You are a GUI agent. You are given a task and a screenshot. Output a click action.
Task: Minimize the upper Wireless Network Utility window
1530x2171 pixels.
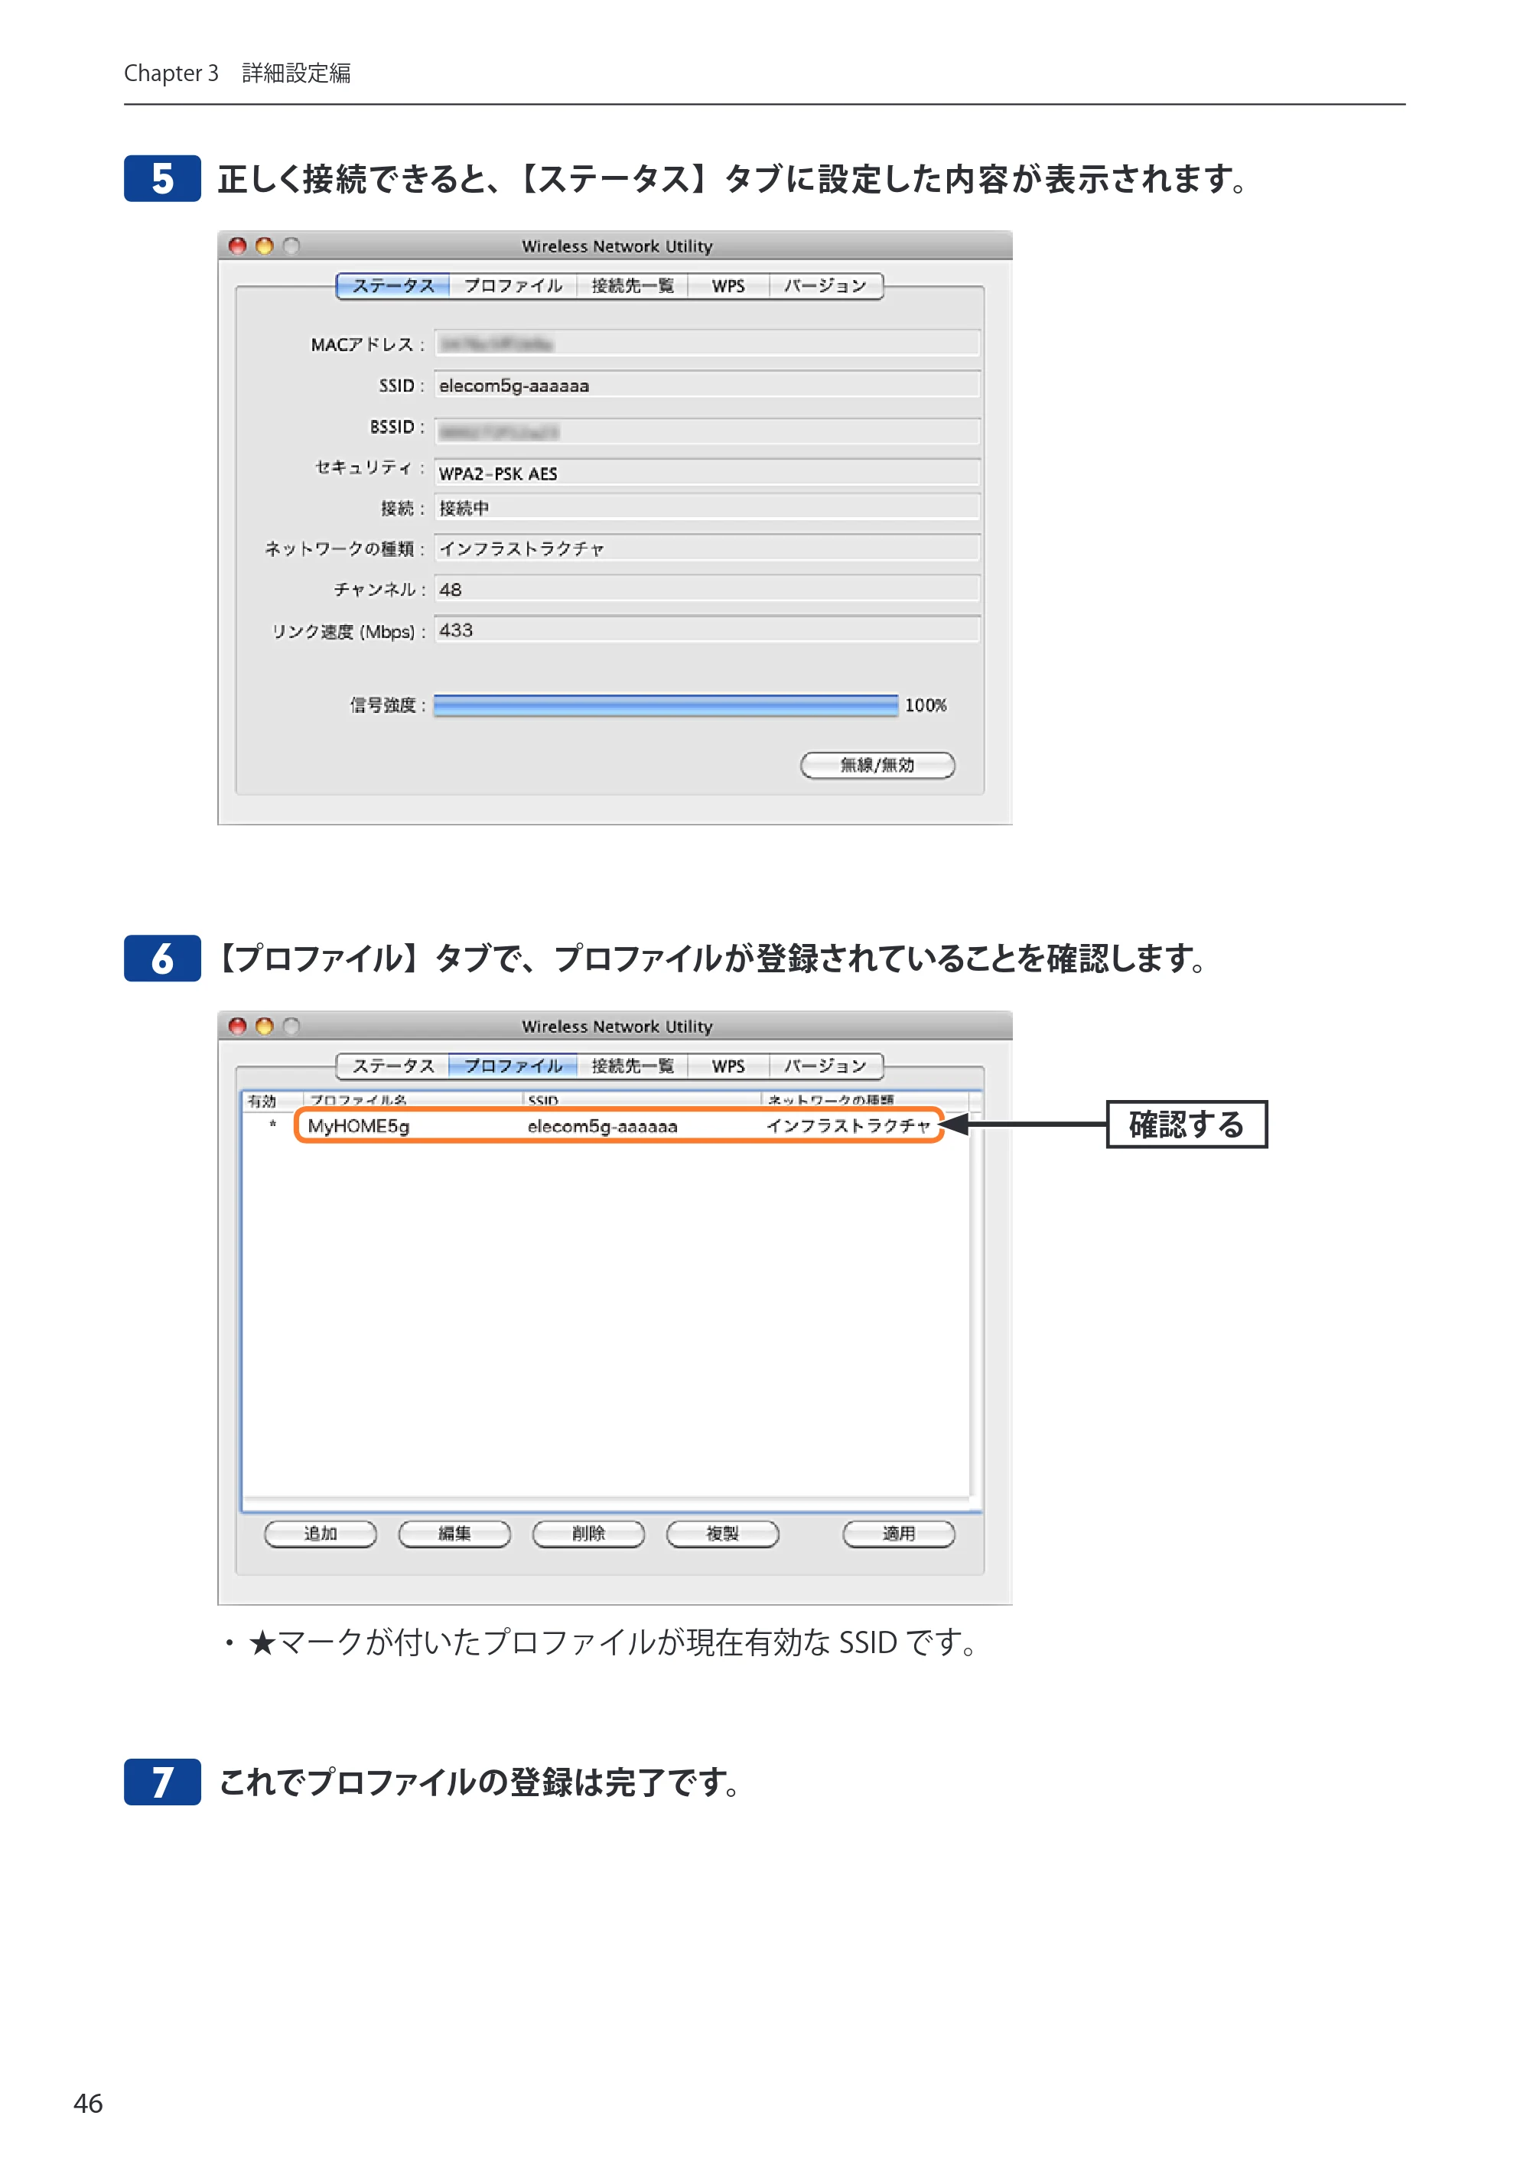265,246
